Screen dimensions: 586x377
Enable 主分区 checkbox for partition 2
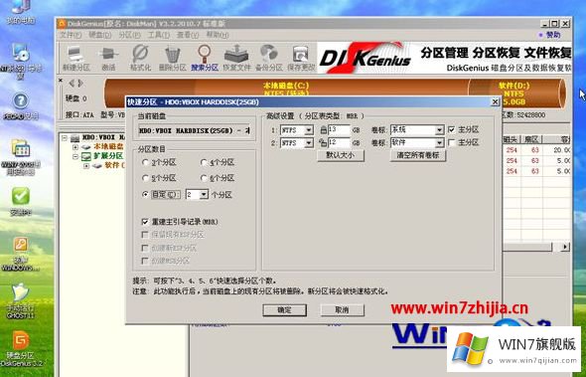point(452,142)
